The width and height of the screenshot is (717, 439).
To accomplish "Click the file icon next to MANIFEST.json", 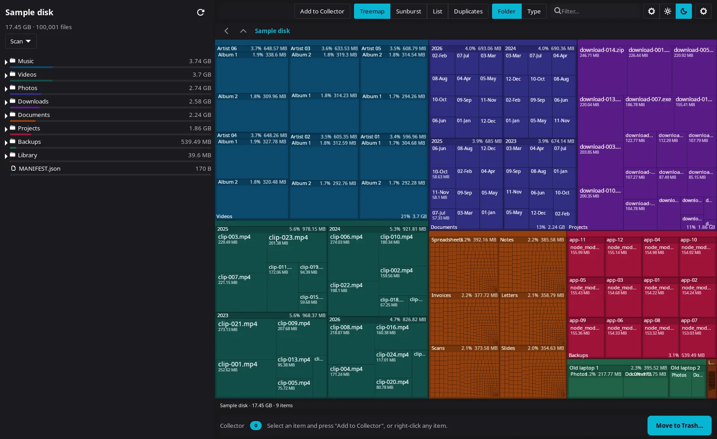I will pos(13,168).
